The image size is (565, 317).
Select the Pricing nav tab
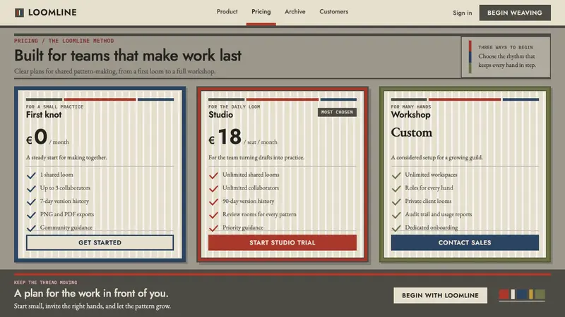click(x=261, y=12)
